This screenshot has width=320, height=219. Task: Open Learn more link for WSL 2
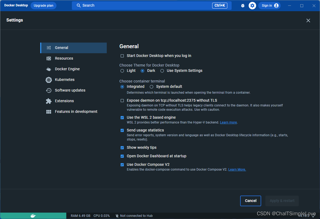pyautogui.click(x=228, y=122)
